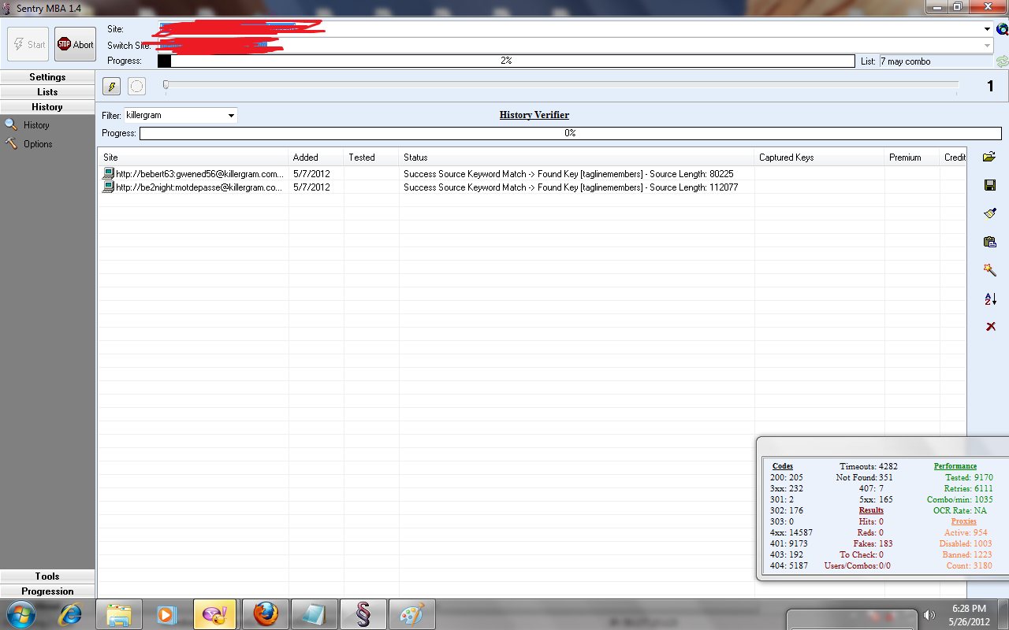Select the bebert63 killergram history row
1009x630 pixels.
coord(532,174)
